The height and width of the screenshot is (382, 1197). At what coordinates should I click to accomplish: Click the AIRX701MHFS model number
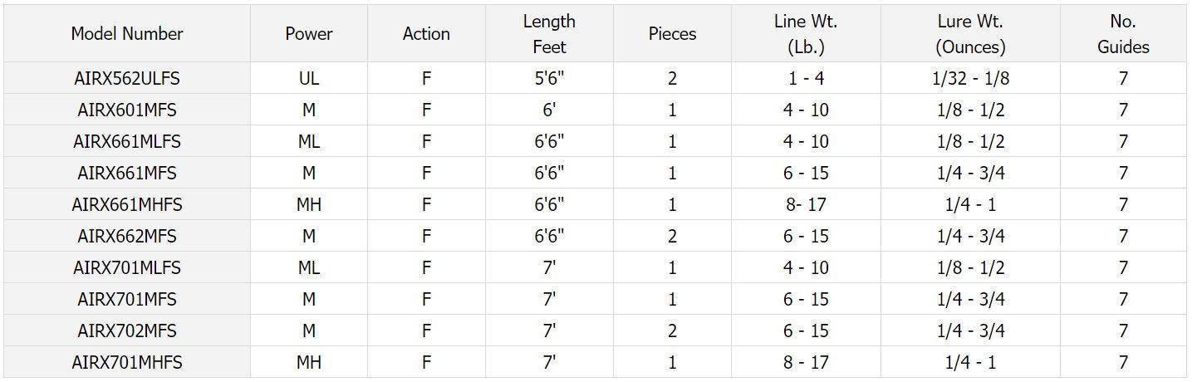127,363
